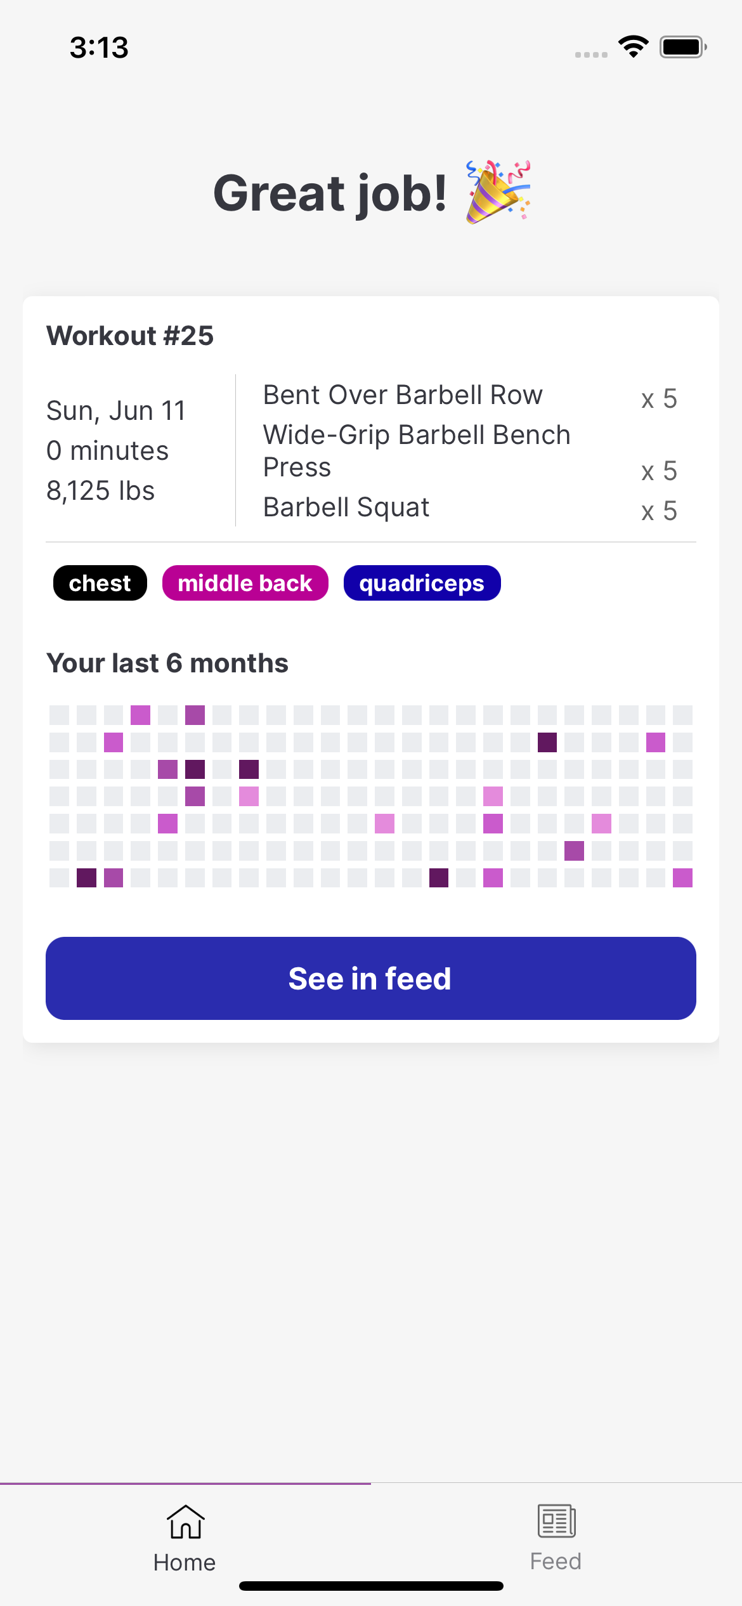Viewport: 742px width, 1606px height.
Task: Tap the cellular signal dots
Action: pyautogui.click(x=591, y=55)
